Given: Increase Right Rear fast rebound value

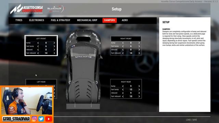Looking at the screenshot, I should point(139,96).
